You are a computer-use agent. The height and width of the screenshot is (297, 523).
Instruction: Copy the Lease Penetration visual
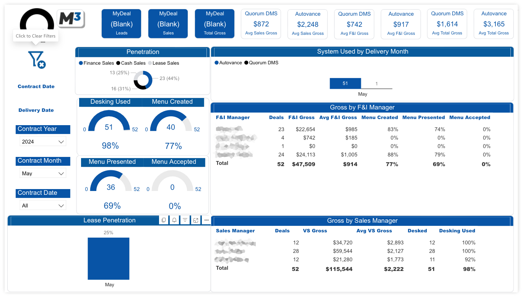tap(164, 220)
